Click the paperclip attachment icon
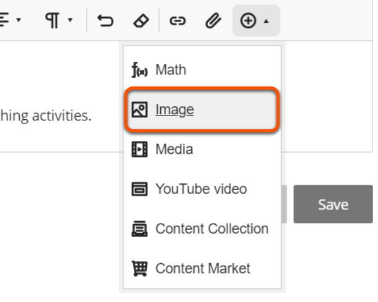Screen dimensions: 378x302 click(213, 21)
